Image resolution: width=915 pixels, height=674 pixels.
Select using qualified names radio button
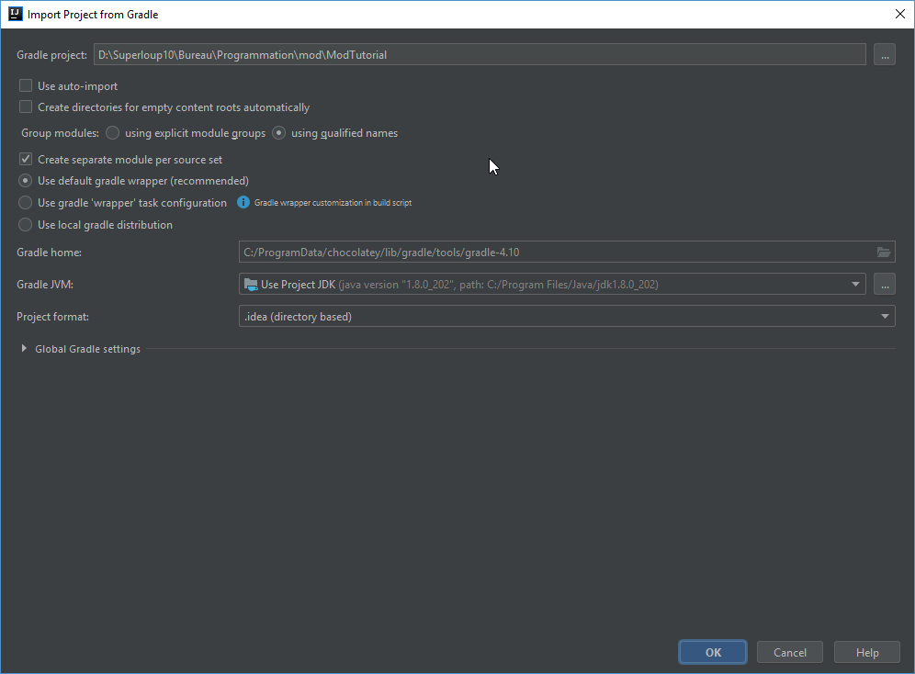point(279,133)
